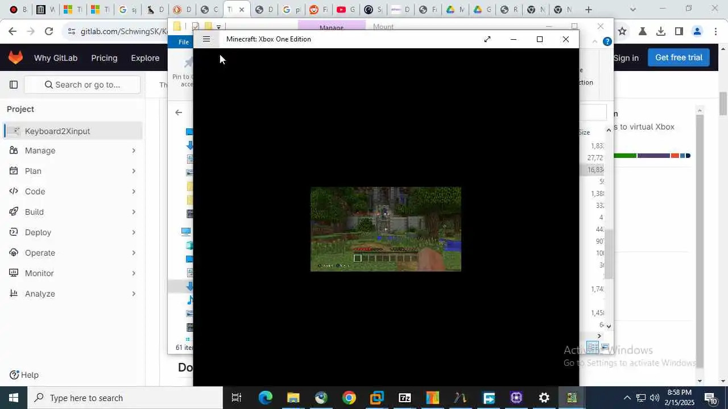Select Keyboard2Xinput project in sidebar

73,131
